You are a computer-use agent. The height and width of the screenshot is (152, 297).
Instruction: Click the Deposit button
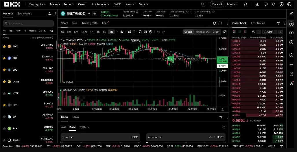217,4
